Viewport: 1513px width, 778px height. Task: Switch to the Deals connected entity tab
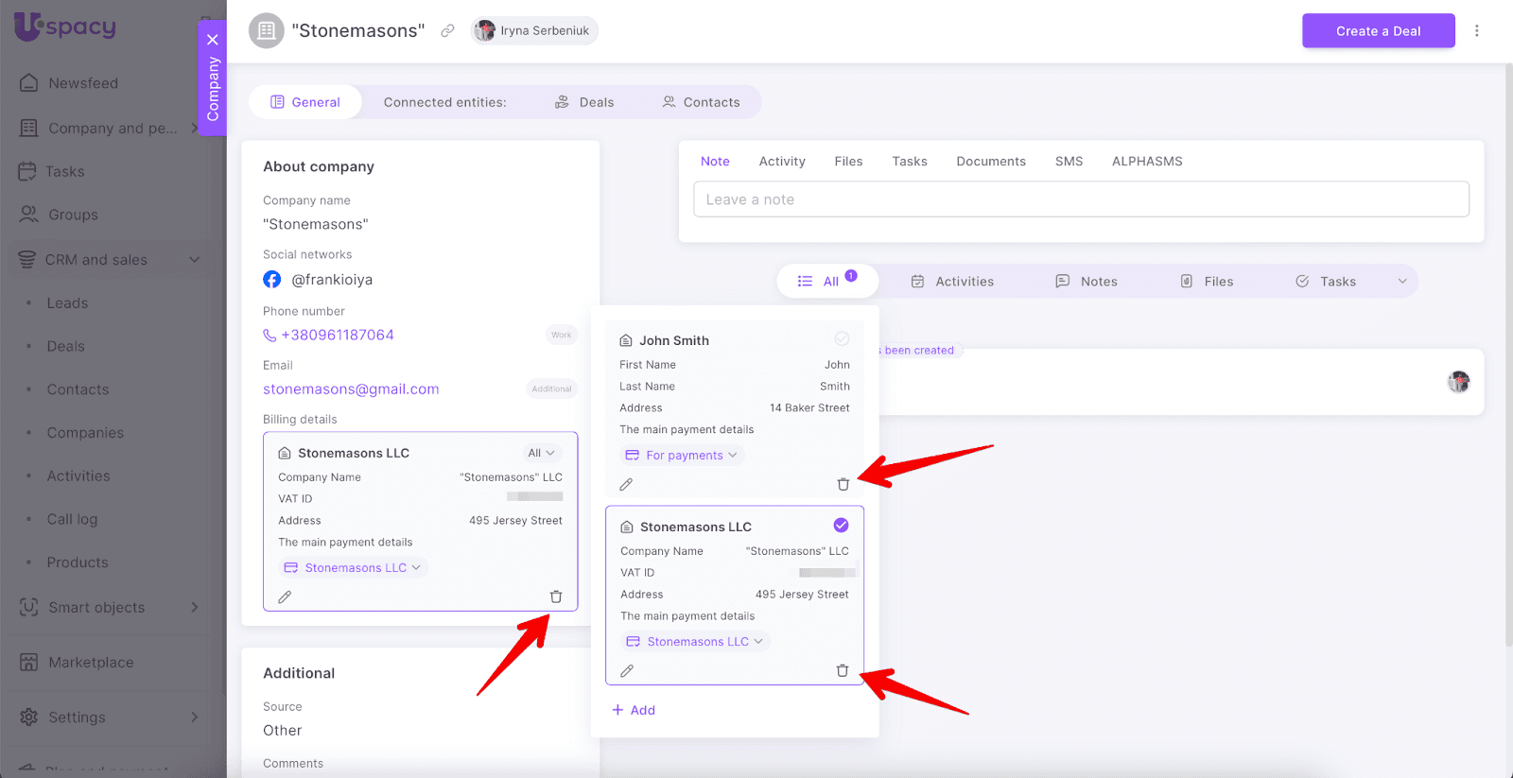pos(584,102)
